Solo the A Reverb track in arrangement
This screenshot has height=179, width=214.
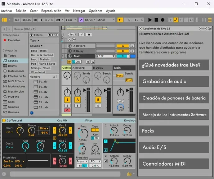click(x=132, y=46)
